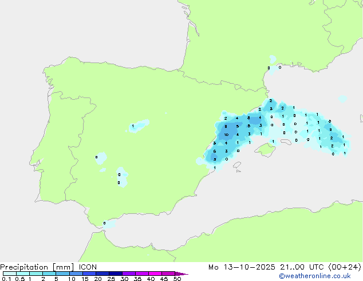Screen dimensions: 363x281
Task: Click the '[mm]' unit label
Action: click(64, 267)
